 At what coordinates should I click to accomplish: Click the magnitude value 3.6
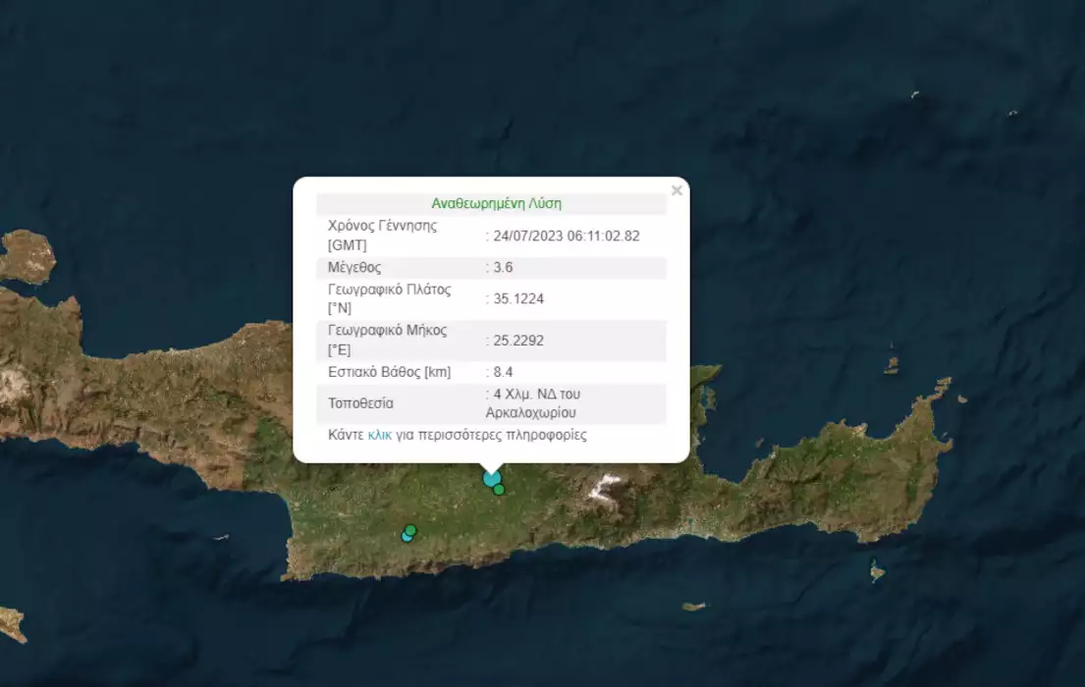(x=504, y=267)
